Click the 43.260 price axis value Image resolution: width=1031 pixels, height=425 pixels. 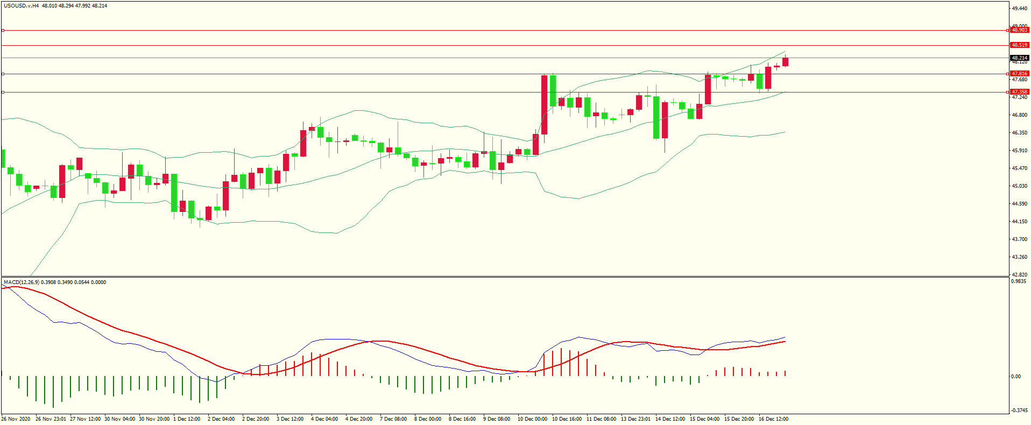pyautogui.click(x=1020, y=257)
